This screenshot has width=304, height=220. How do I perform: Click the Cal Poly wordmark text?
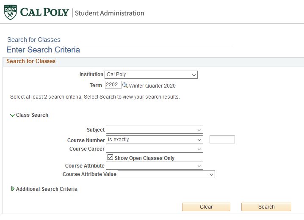(x=44, y=12)
